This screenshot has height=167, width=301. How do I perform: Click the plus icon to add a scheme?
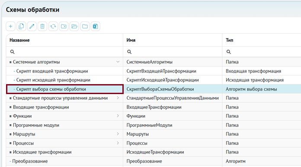point(10,26)
